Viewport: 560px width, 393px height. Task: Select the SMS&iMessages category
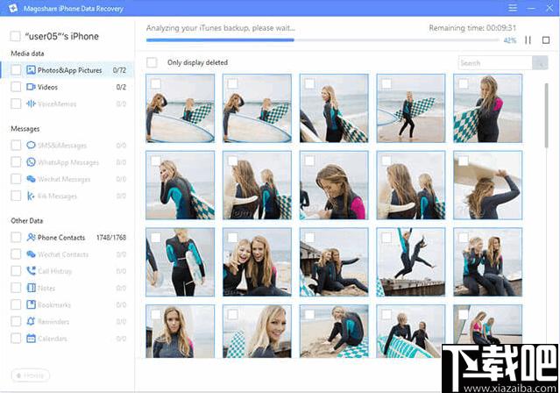pos(67,146)
